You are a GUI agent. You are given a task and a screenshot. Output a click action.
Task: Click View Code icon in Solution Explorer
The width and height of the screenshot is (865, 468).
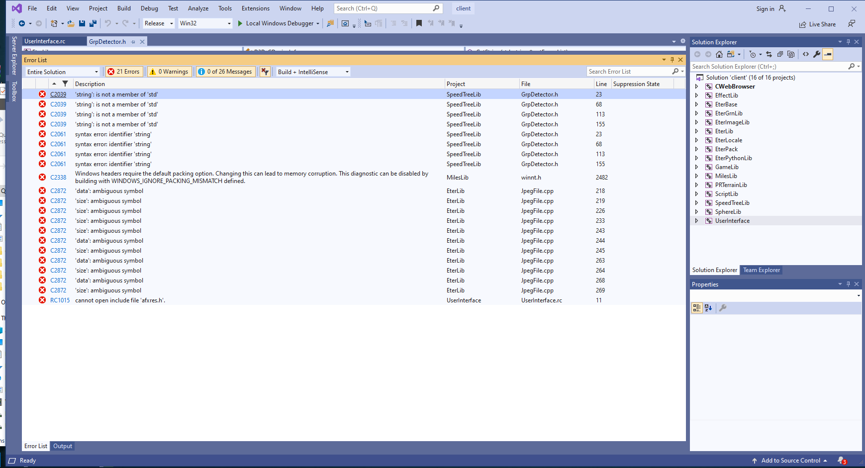806,54
